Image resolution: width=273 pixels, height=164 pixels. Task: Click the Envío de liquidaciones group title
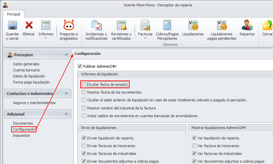pyautogui.click(x=99, y=128)
